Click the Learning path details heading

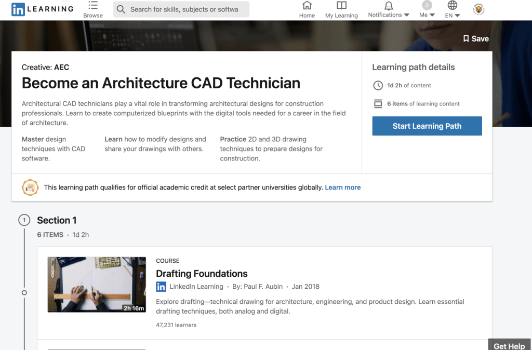click(x=413, y=67)
